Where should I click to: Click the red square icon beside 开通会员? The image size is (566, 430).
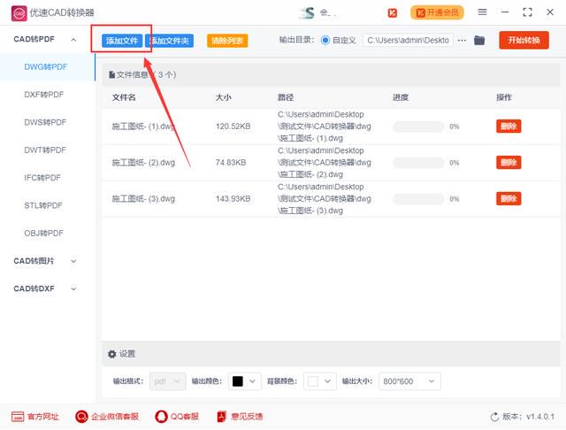pyautogui.click(x=392, y=13)
